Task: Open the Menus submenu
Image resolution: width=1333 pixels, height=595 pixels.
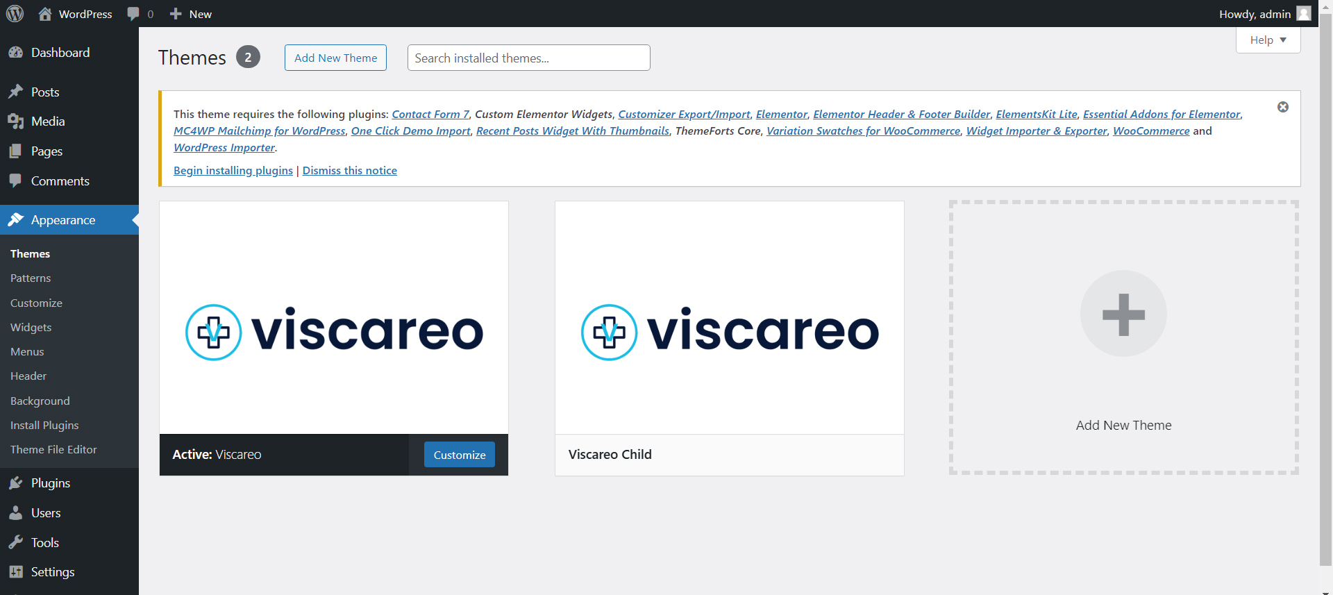Action: [x=27, y=352]
